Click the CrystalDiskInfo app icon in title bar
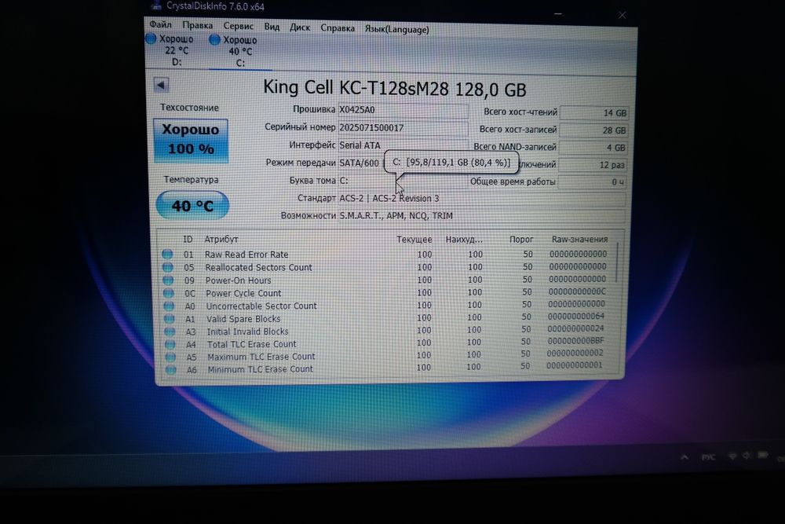Screen dimensions: 785x524 pyautogui.click(x=156, y=5)
